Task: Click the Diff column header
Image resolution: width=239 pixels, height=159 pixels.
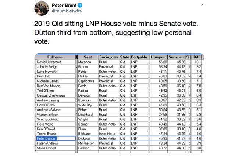Action: (196, 57)
